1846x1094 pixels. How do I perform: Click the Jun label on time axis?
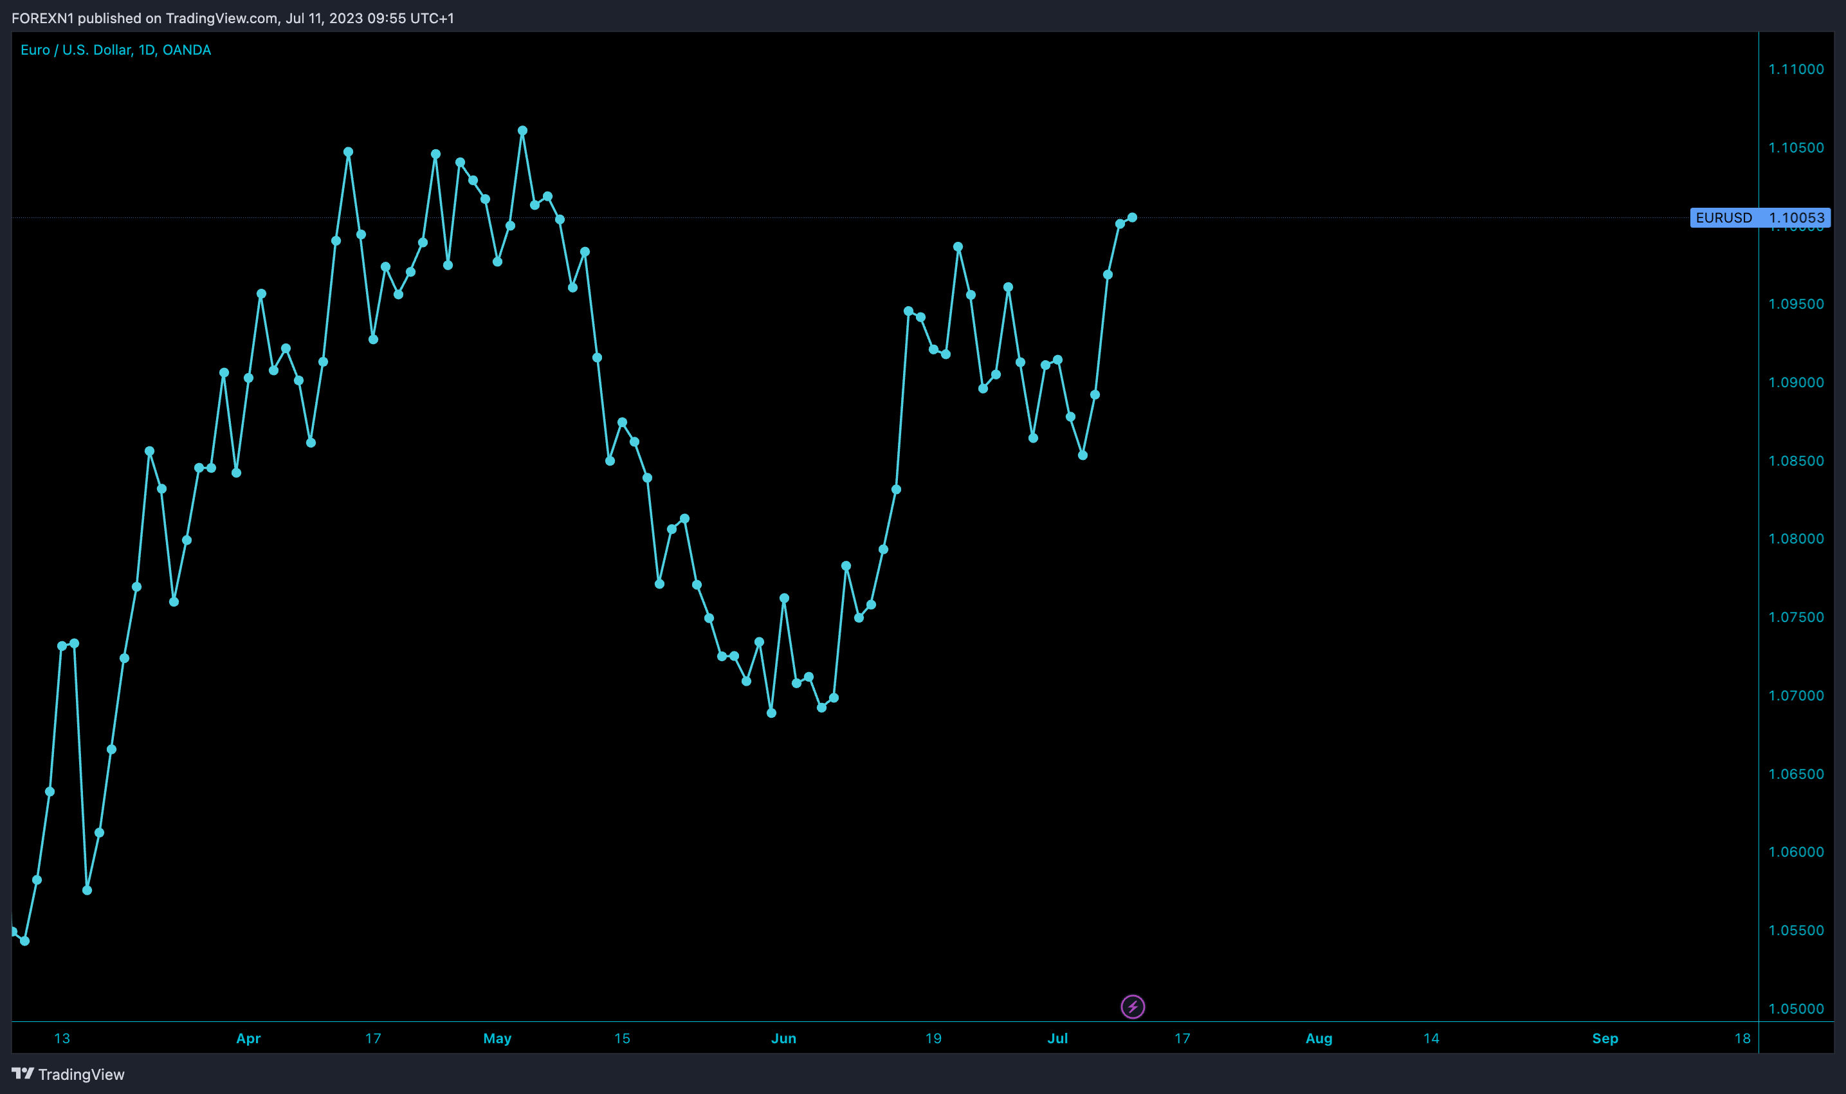tap(783, 1038)
